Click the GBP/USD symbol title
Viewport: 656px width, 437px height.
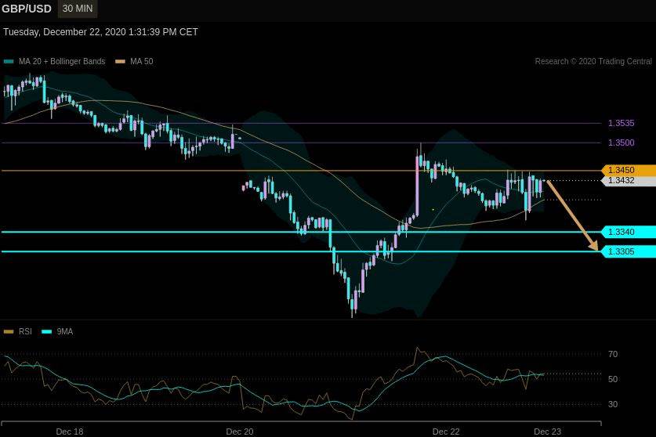coord(27,9)
